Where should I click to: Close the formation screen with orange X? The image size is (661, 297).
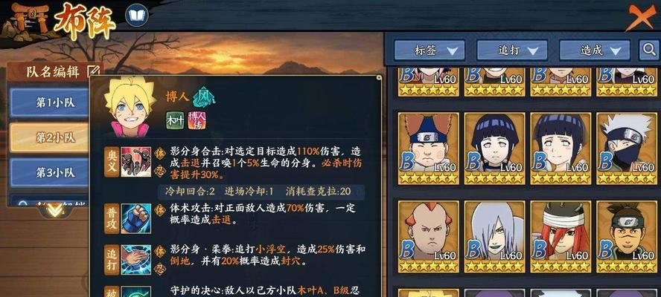click(x=641, y=17)
